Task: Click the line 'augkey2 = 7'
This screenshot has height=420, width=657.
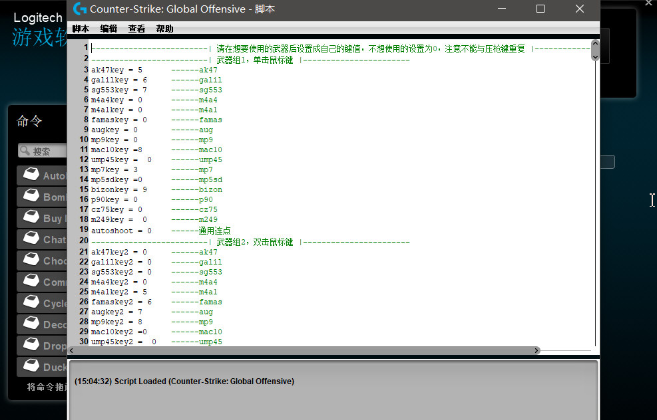Action: [x=116, y=312]
